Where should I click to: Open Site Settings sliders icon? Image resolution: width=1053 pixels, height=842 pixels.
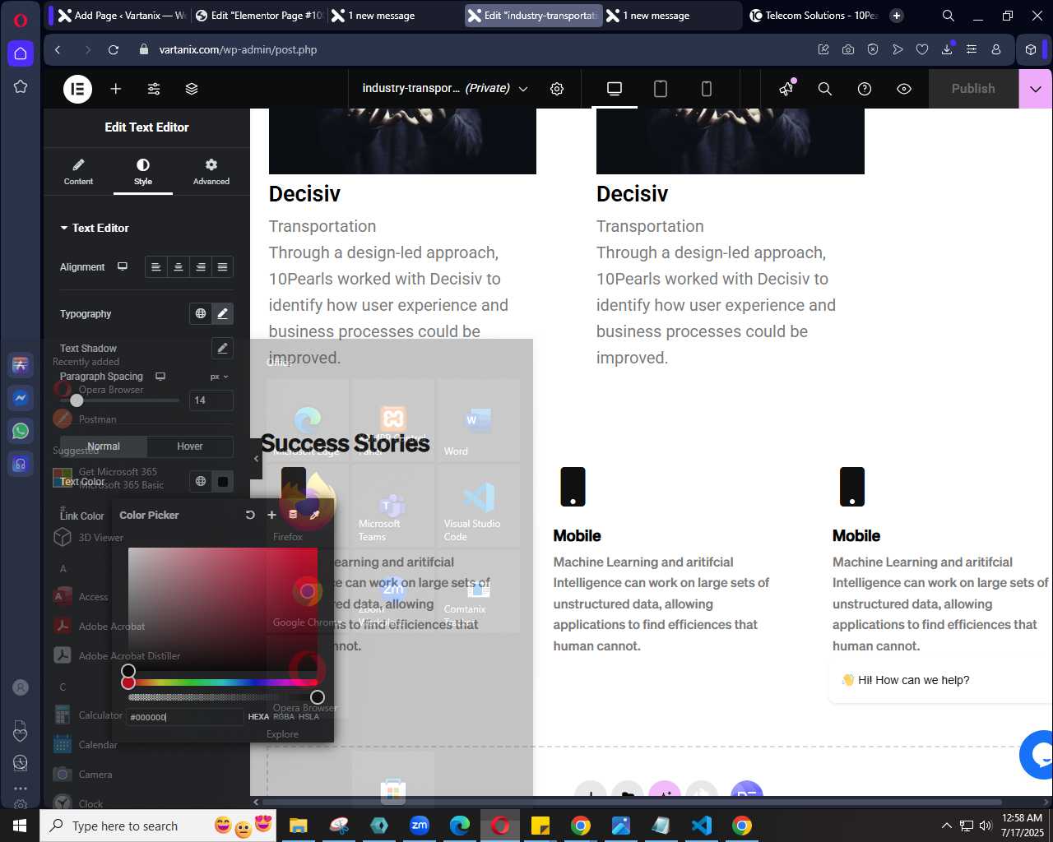point(154,89)
